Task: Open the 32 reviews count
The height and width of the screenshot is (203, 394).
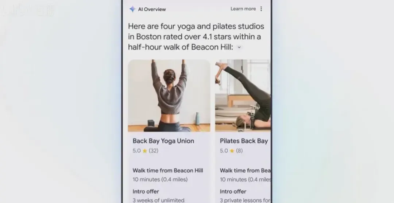Action: (x=154, y=151)
